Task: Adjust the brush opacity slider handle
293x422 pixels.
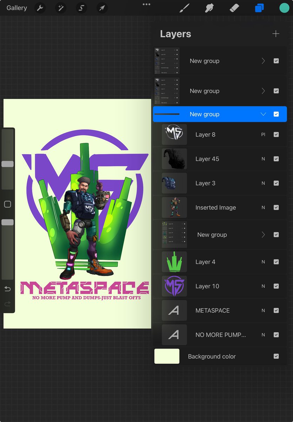Action: (7, 222)
